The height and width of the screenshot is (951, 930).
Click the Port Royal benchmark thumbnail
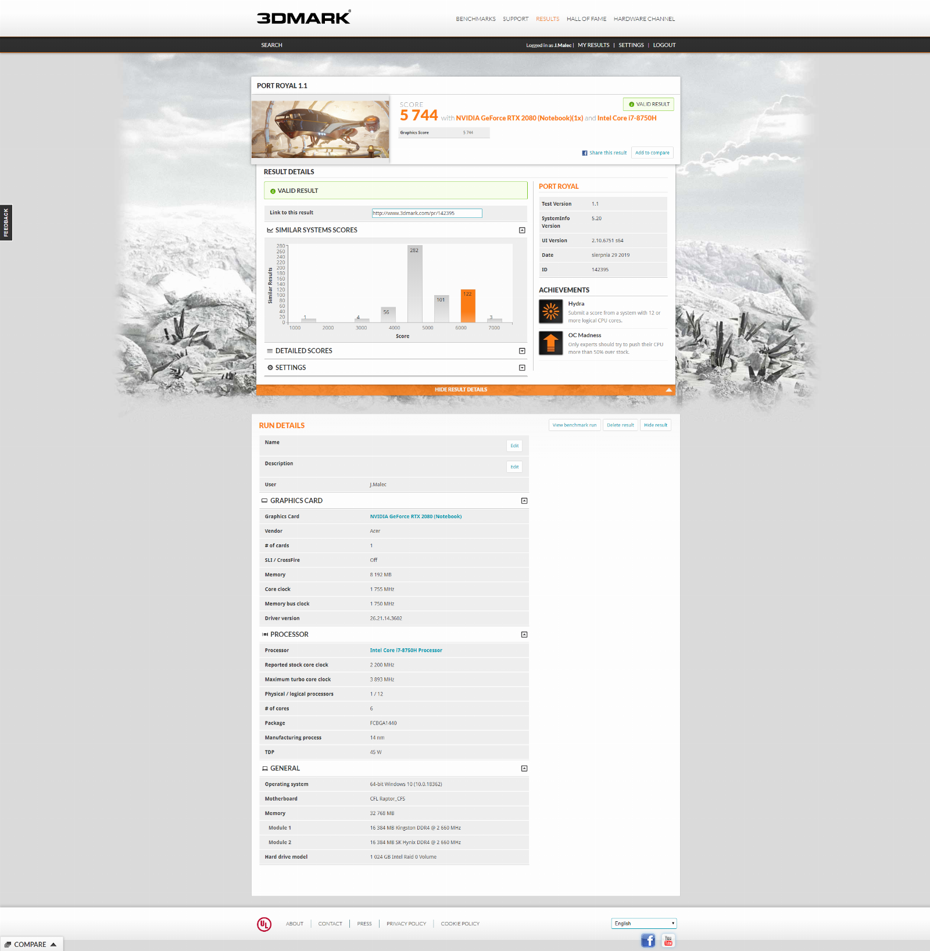[x=320, y=129]
